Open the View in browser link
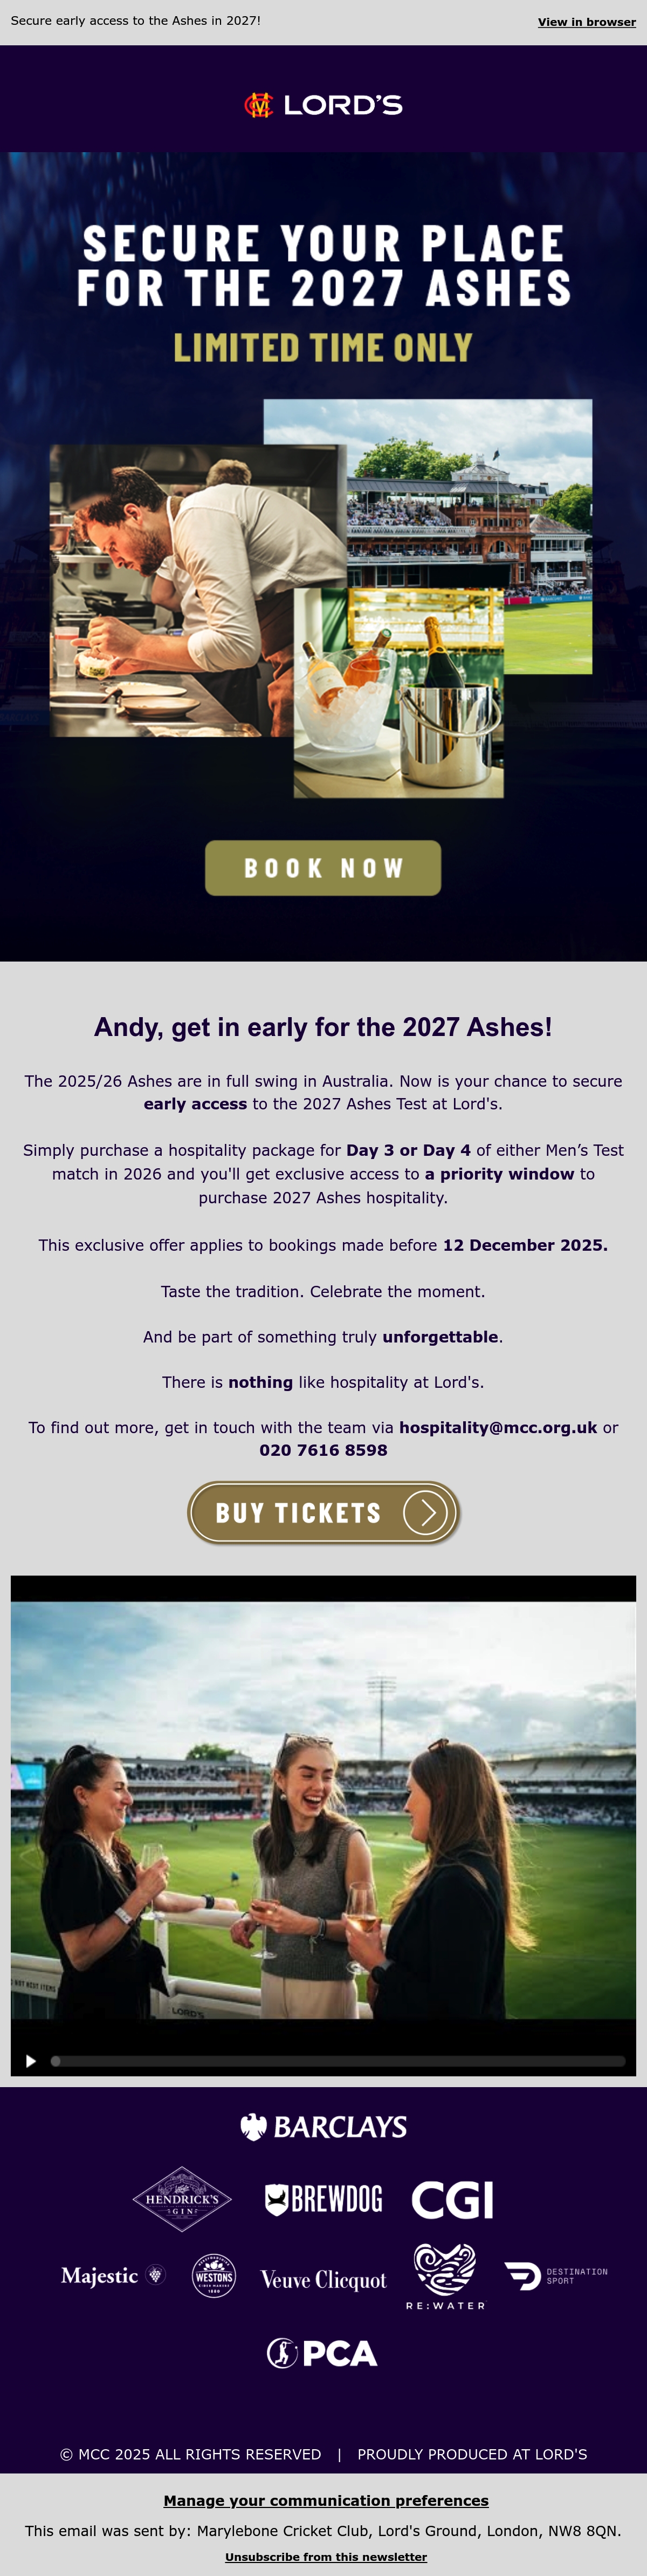Viewport: 647px width, 2576px height. point(587,22)
